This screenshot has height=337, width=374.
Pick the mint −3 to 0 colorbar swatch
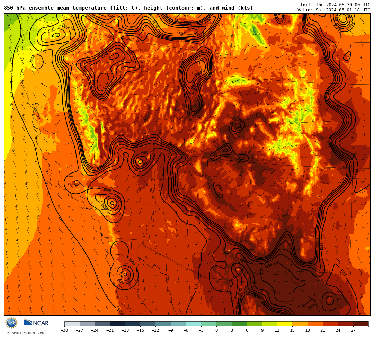pos(209,324)
